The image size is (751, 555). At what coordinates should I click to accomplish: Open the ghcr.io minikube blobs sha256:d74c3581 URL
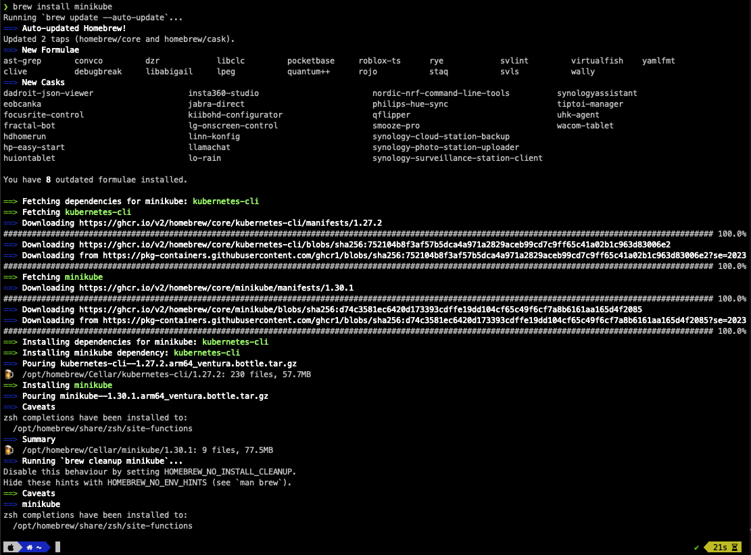(x=361, y=310)
